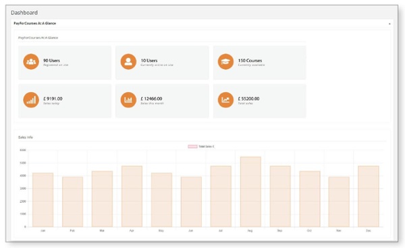
Task: Click the tallest Aug bar in chart
Action: (250, 192)
